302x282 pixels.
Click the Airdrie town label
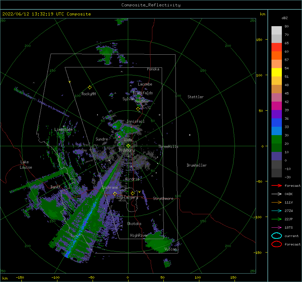click(132, 179)
